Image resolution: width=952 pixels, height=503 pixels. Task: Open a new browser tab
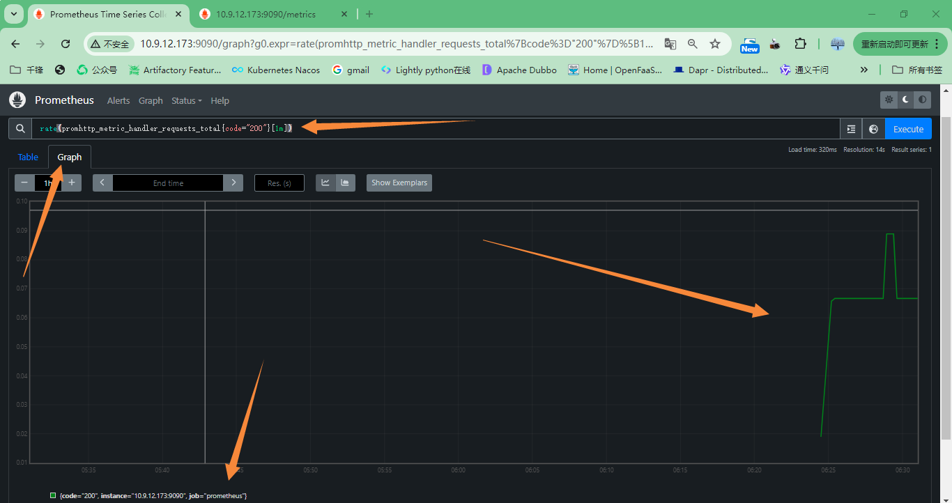pyautogui.click(x=369, y=14)
